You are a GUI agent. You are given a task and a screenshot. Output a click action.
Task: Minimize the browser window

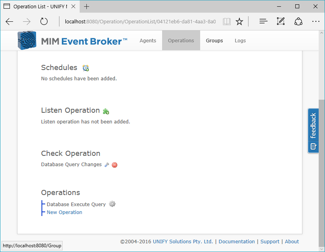tap(279, 6)
